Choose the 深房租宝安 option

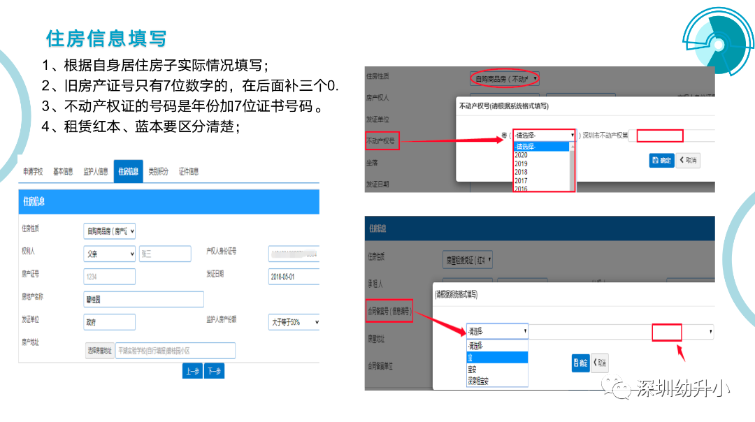point(498,381)
